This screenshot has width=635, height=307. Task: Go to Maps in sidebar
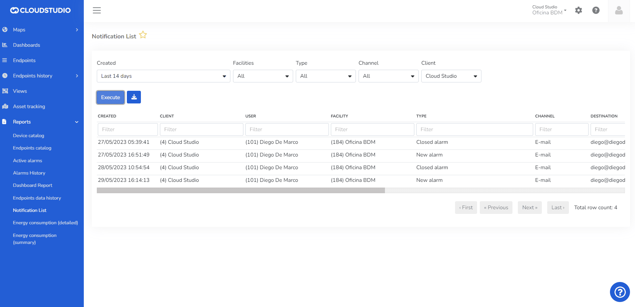click(19, 30)
